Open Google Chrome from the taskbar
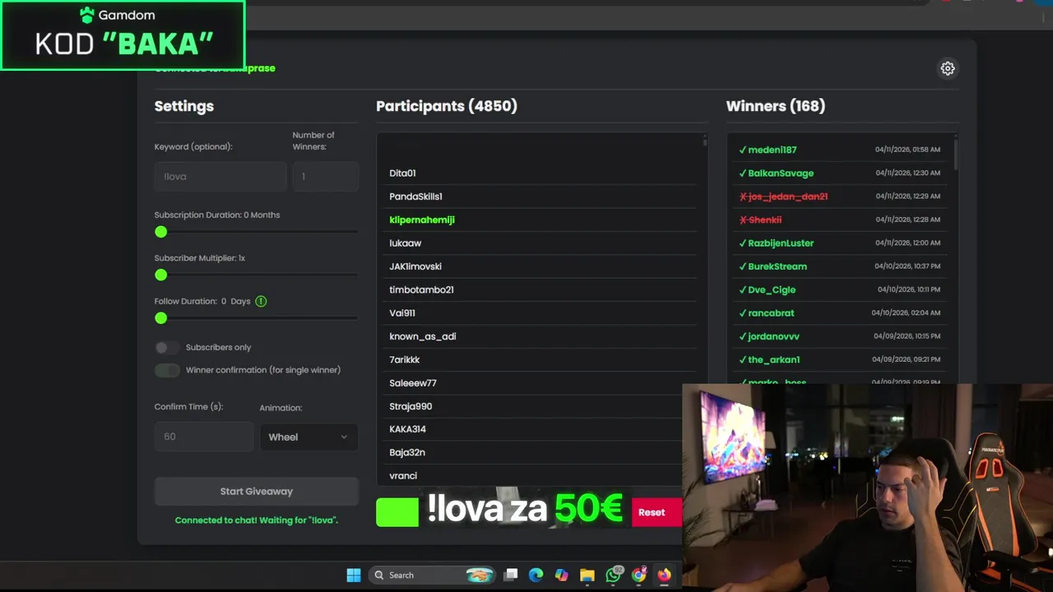 (639, 575)
